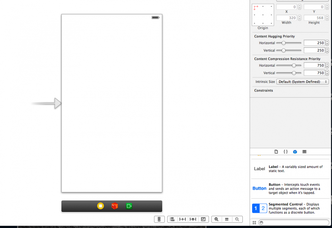Toggle the iPhone form factor button
332x228 pixels.
[159, 219]
